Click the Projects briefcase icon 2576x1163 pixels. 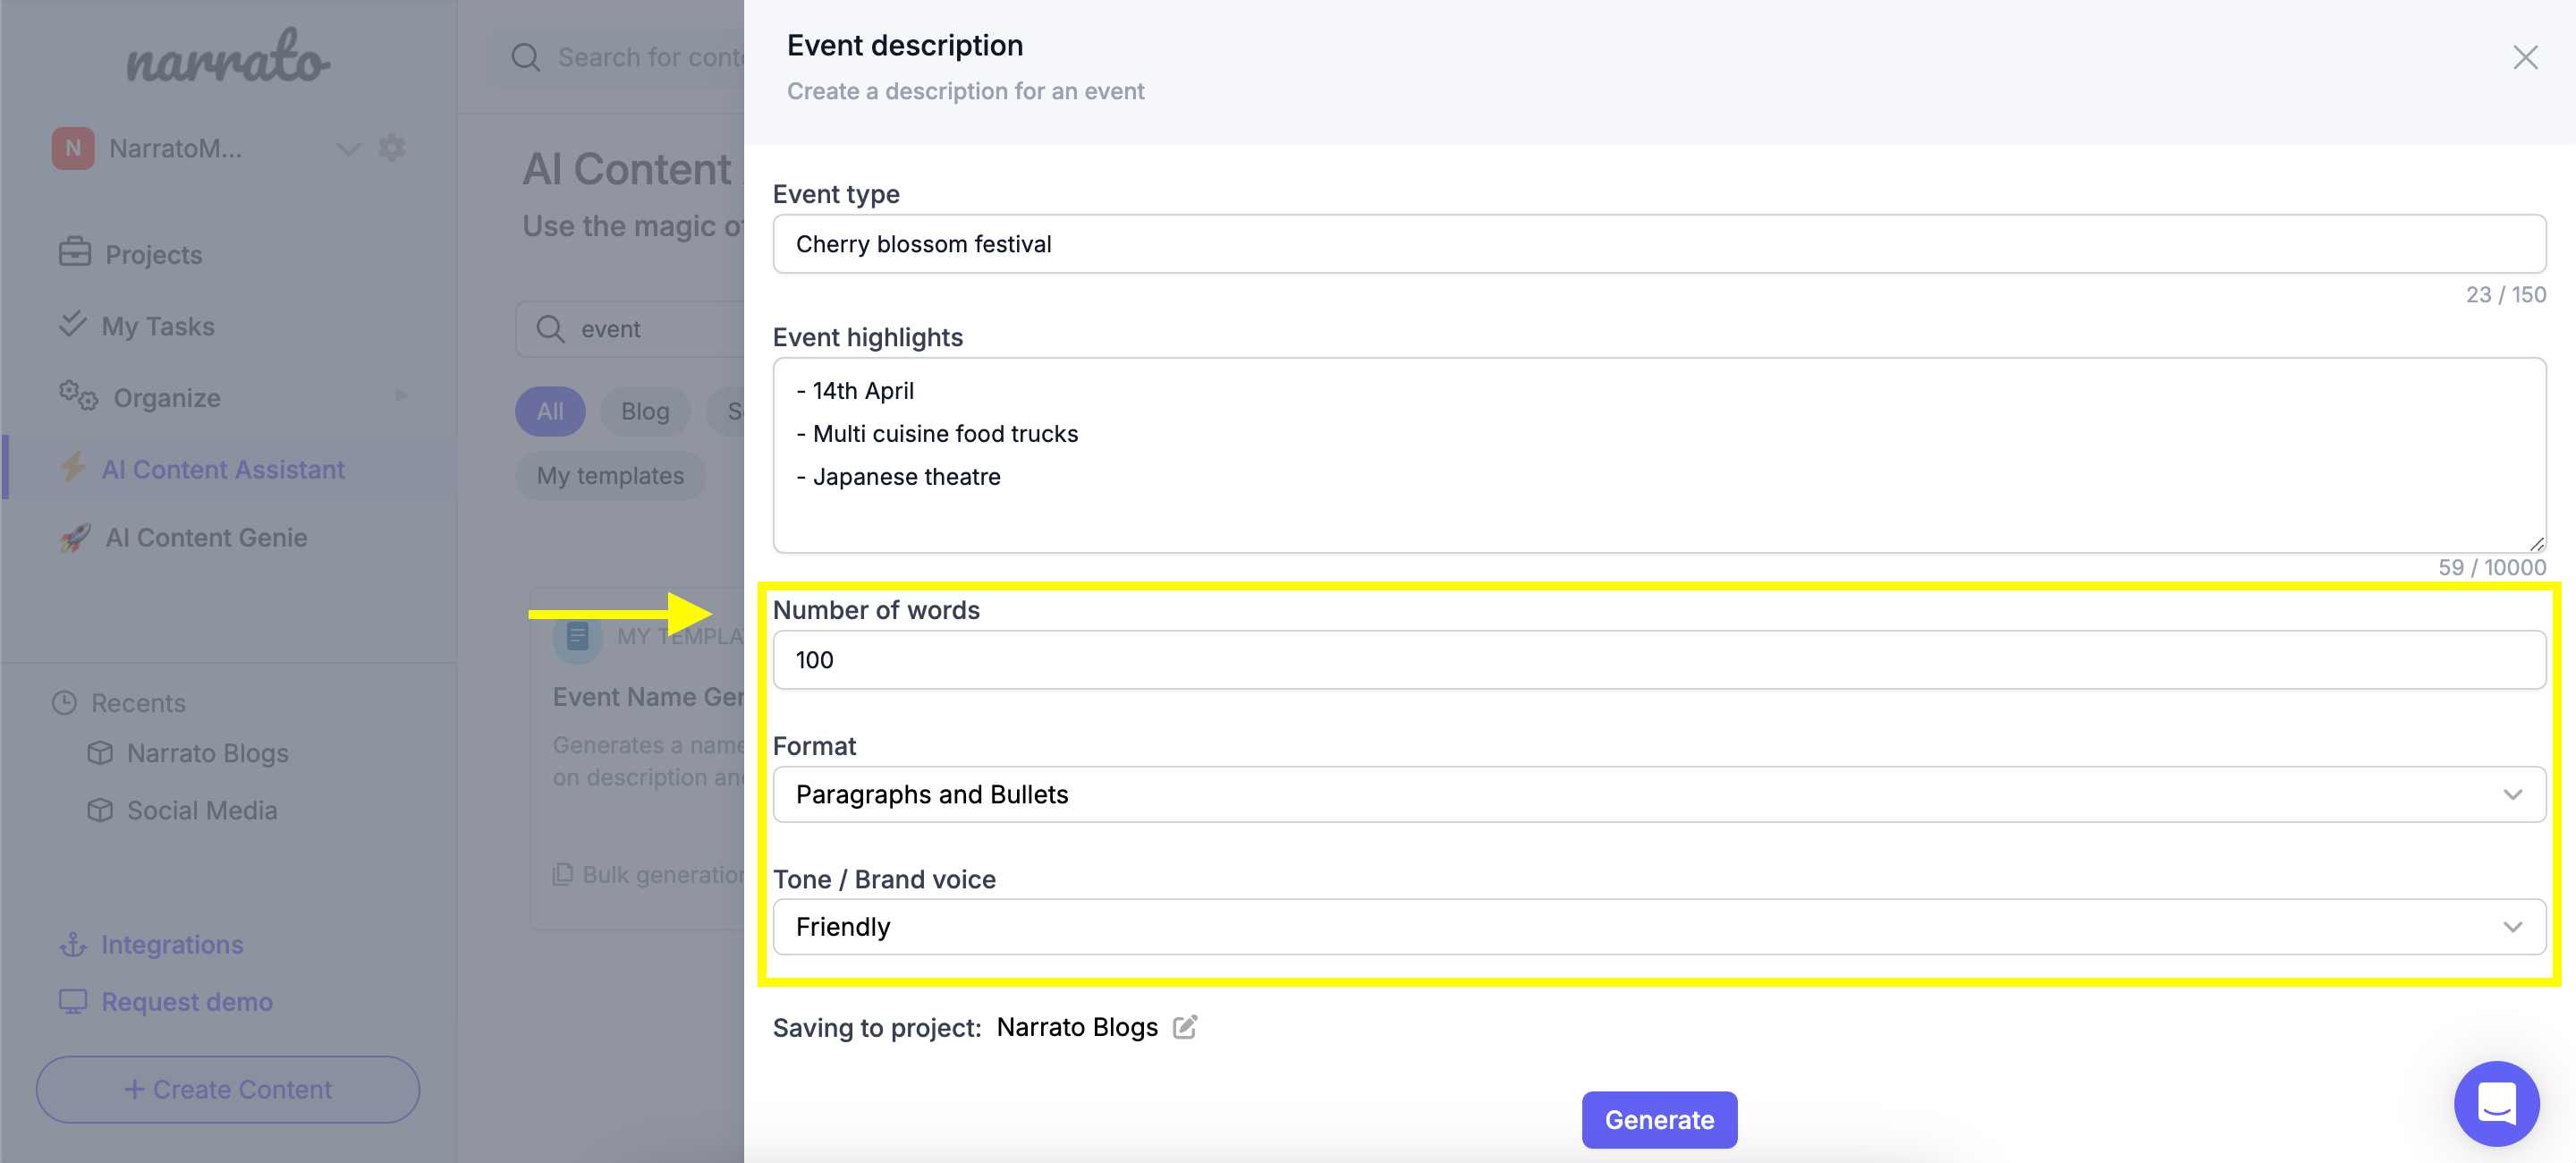(x=74, y=253)
